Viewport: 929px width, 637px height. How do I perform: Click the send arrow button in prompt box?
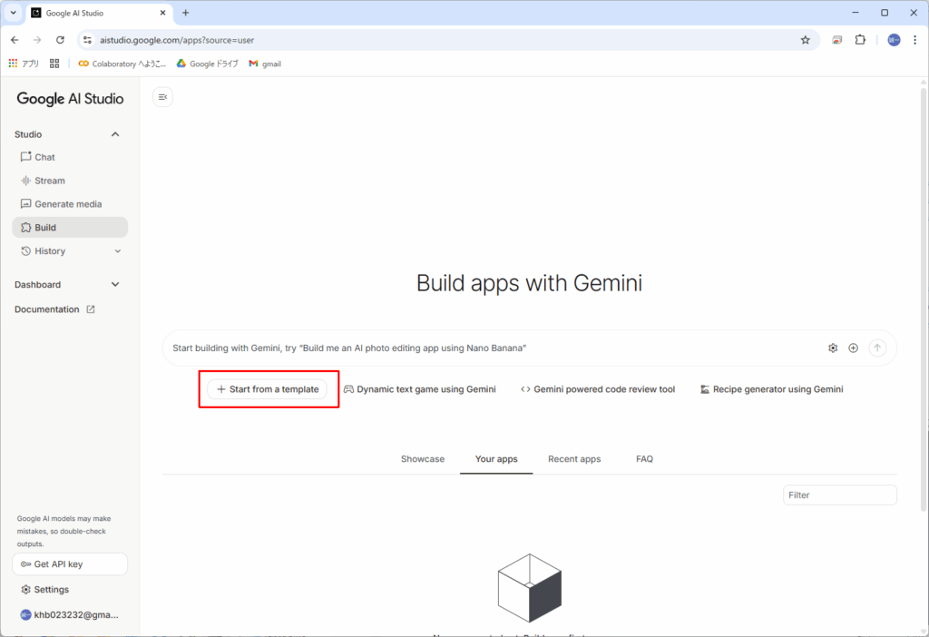[x=877, y=348]
